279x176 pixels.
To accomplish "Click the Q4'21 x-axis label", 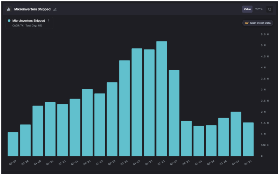I will tap(87, 162).
